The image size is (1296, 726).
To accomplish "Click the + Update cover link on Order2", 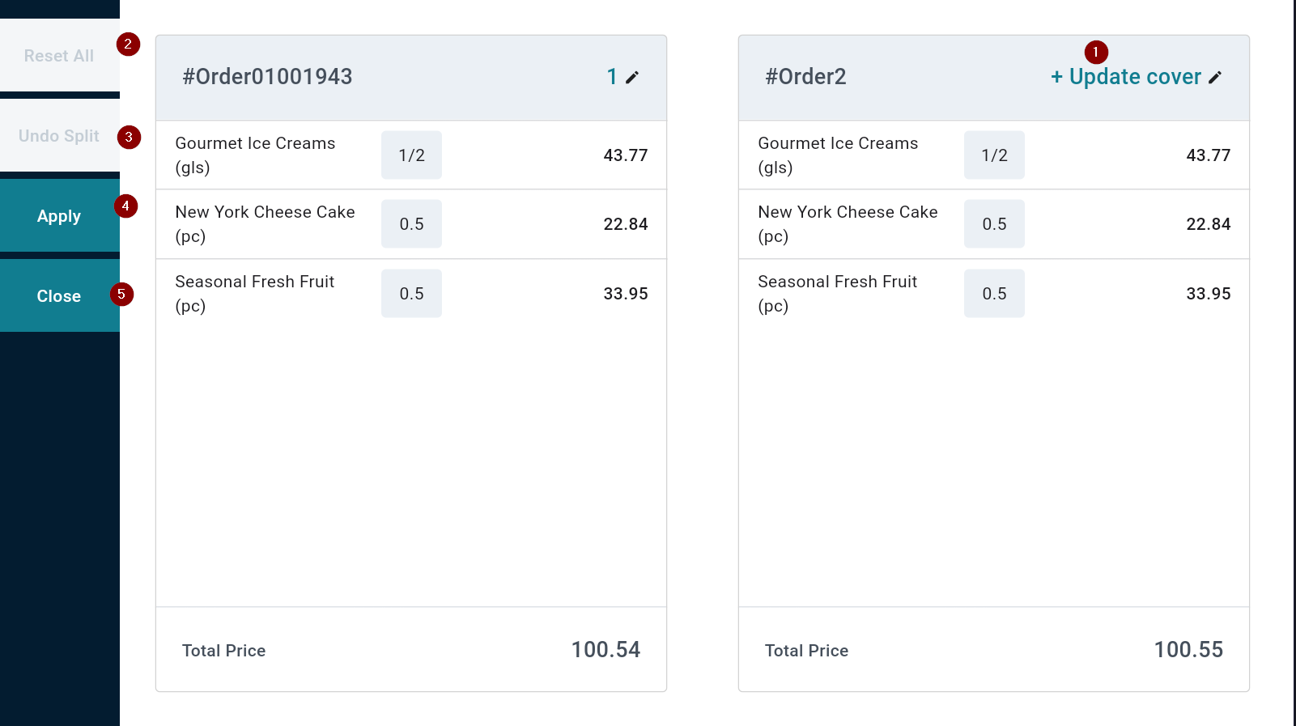I will 1125,77.
